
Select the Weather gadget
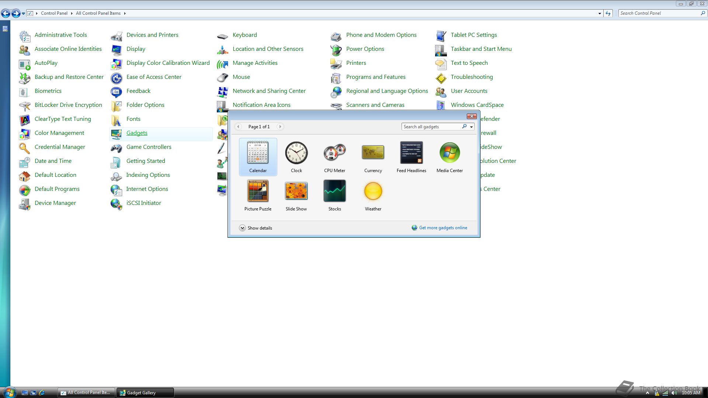373,195
